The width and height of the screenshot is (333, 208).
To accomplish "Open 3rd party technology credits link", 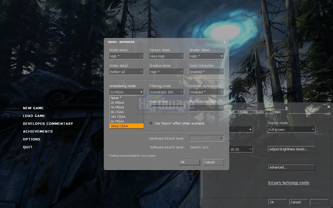I will tap(289, 183).
